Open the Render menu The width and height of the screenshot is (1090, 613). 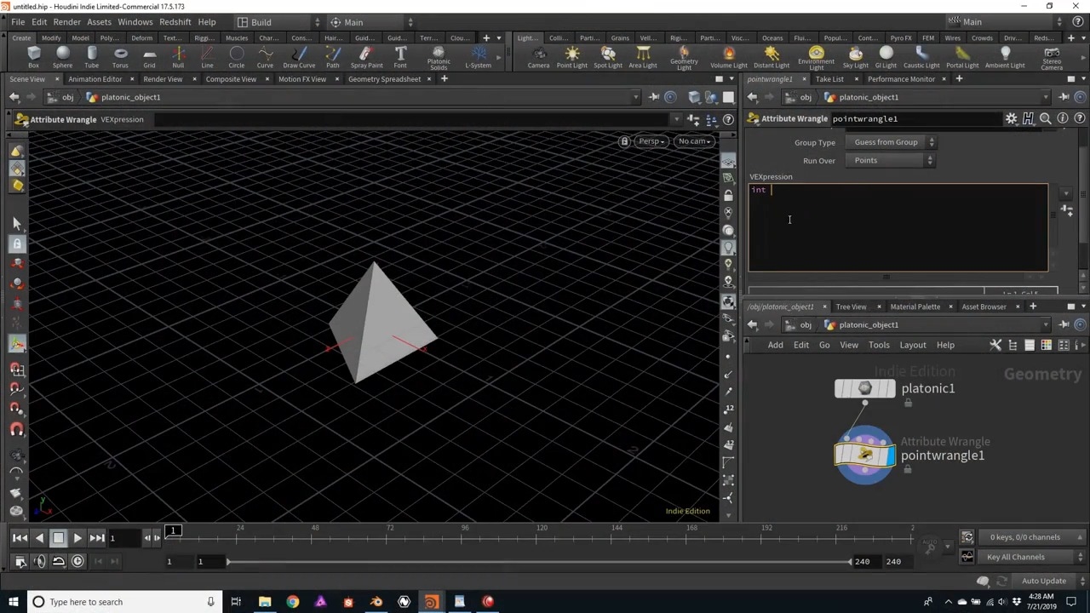point(66,22)
